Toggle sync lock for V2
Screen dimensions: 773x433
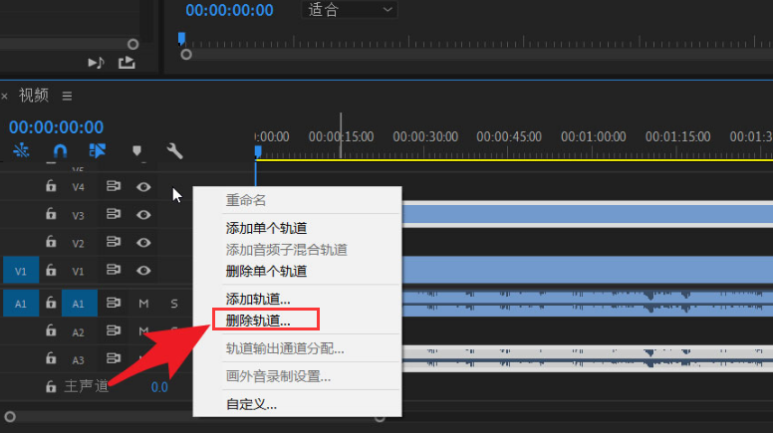pyautogui.click(x=114, y=242)
